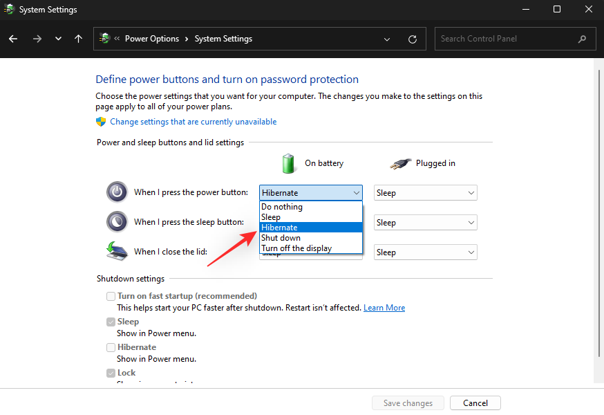Image resolution: width=604 pixels, height=415 pixels.
Task: Click the vertical scrollbar
Action: (599, 213)
